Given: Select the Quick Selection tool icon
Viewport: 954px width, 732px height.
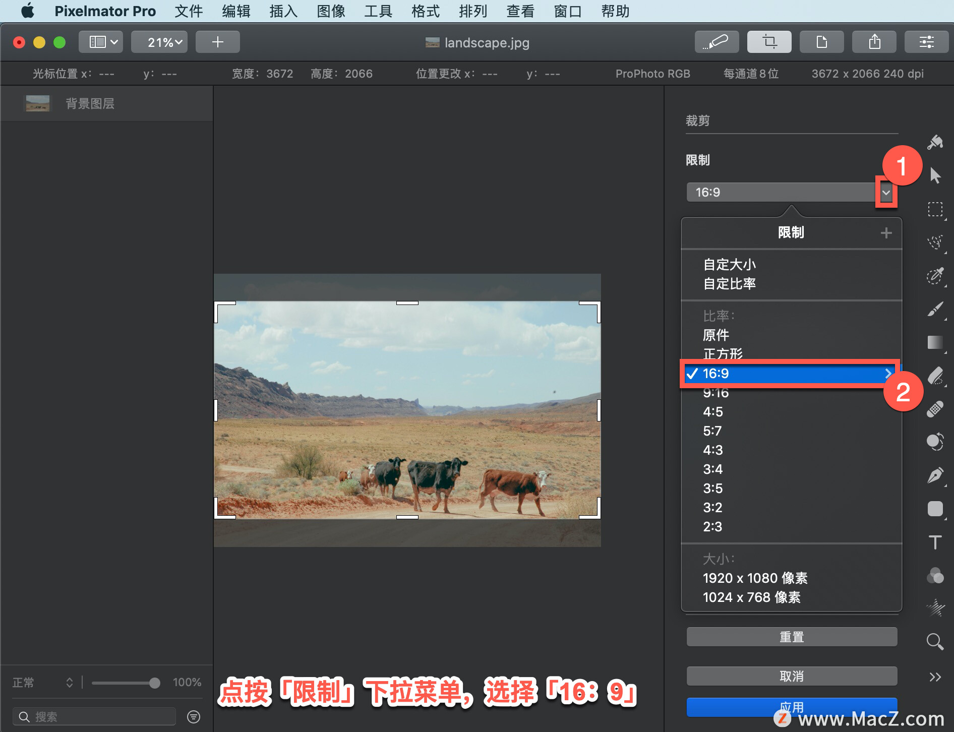Looking at the screenshot, I should click(935, 242).
